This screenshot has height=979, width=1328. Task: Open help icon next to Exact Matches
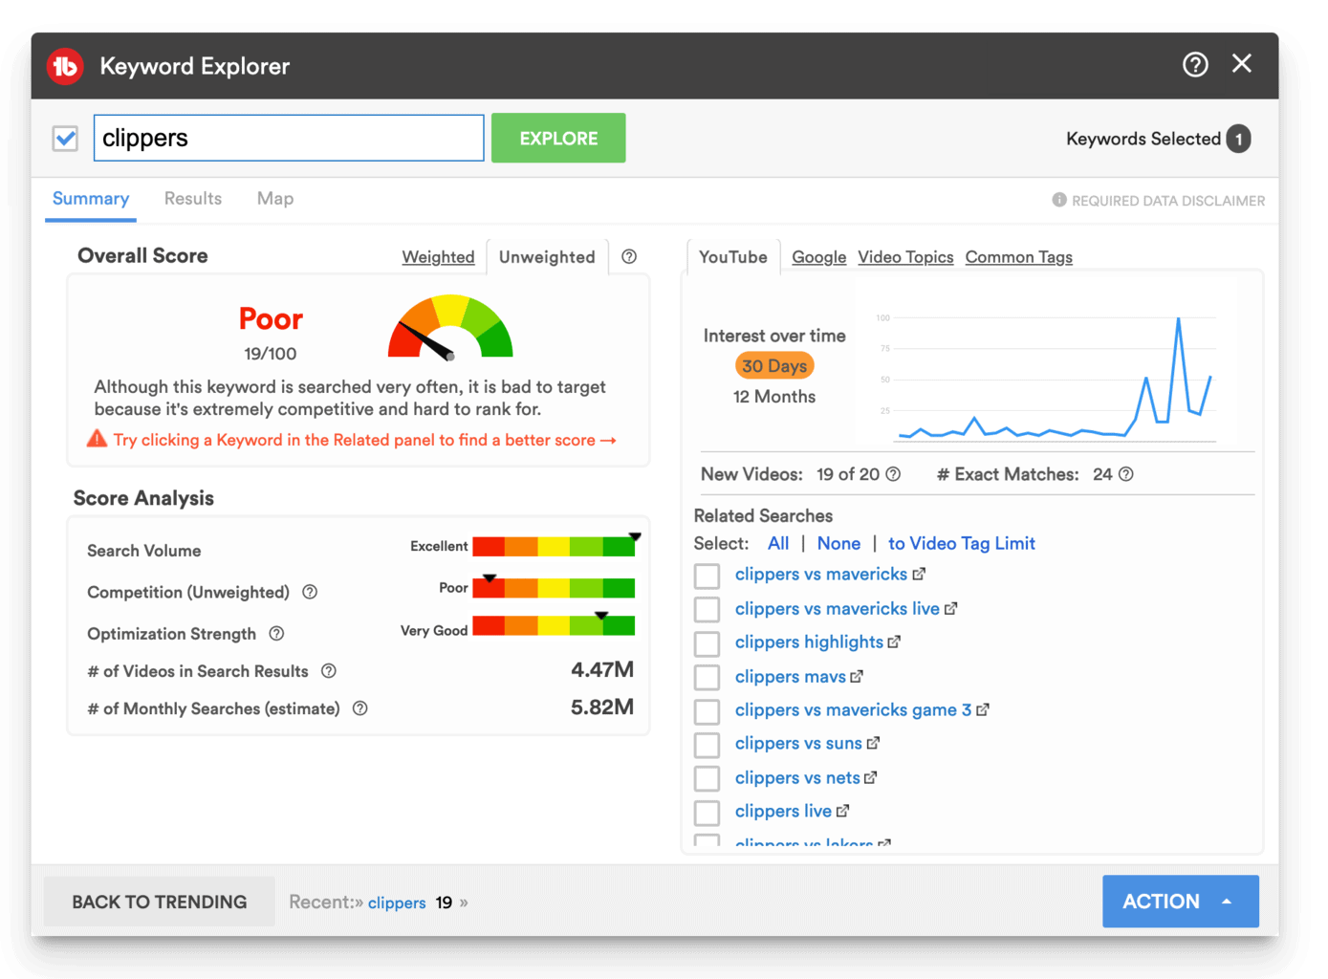tap(1126, 474)
